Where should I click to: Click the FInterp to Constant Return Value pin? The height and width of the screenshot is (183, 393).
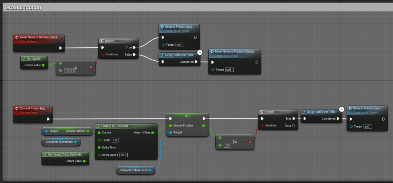click(153, 133)
